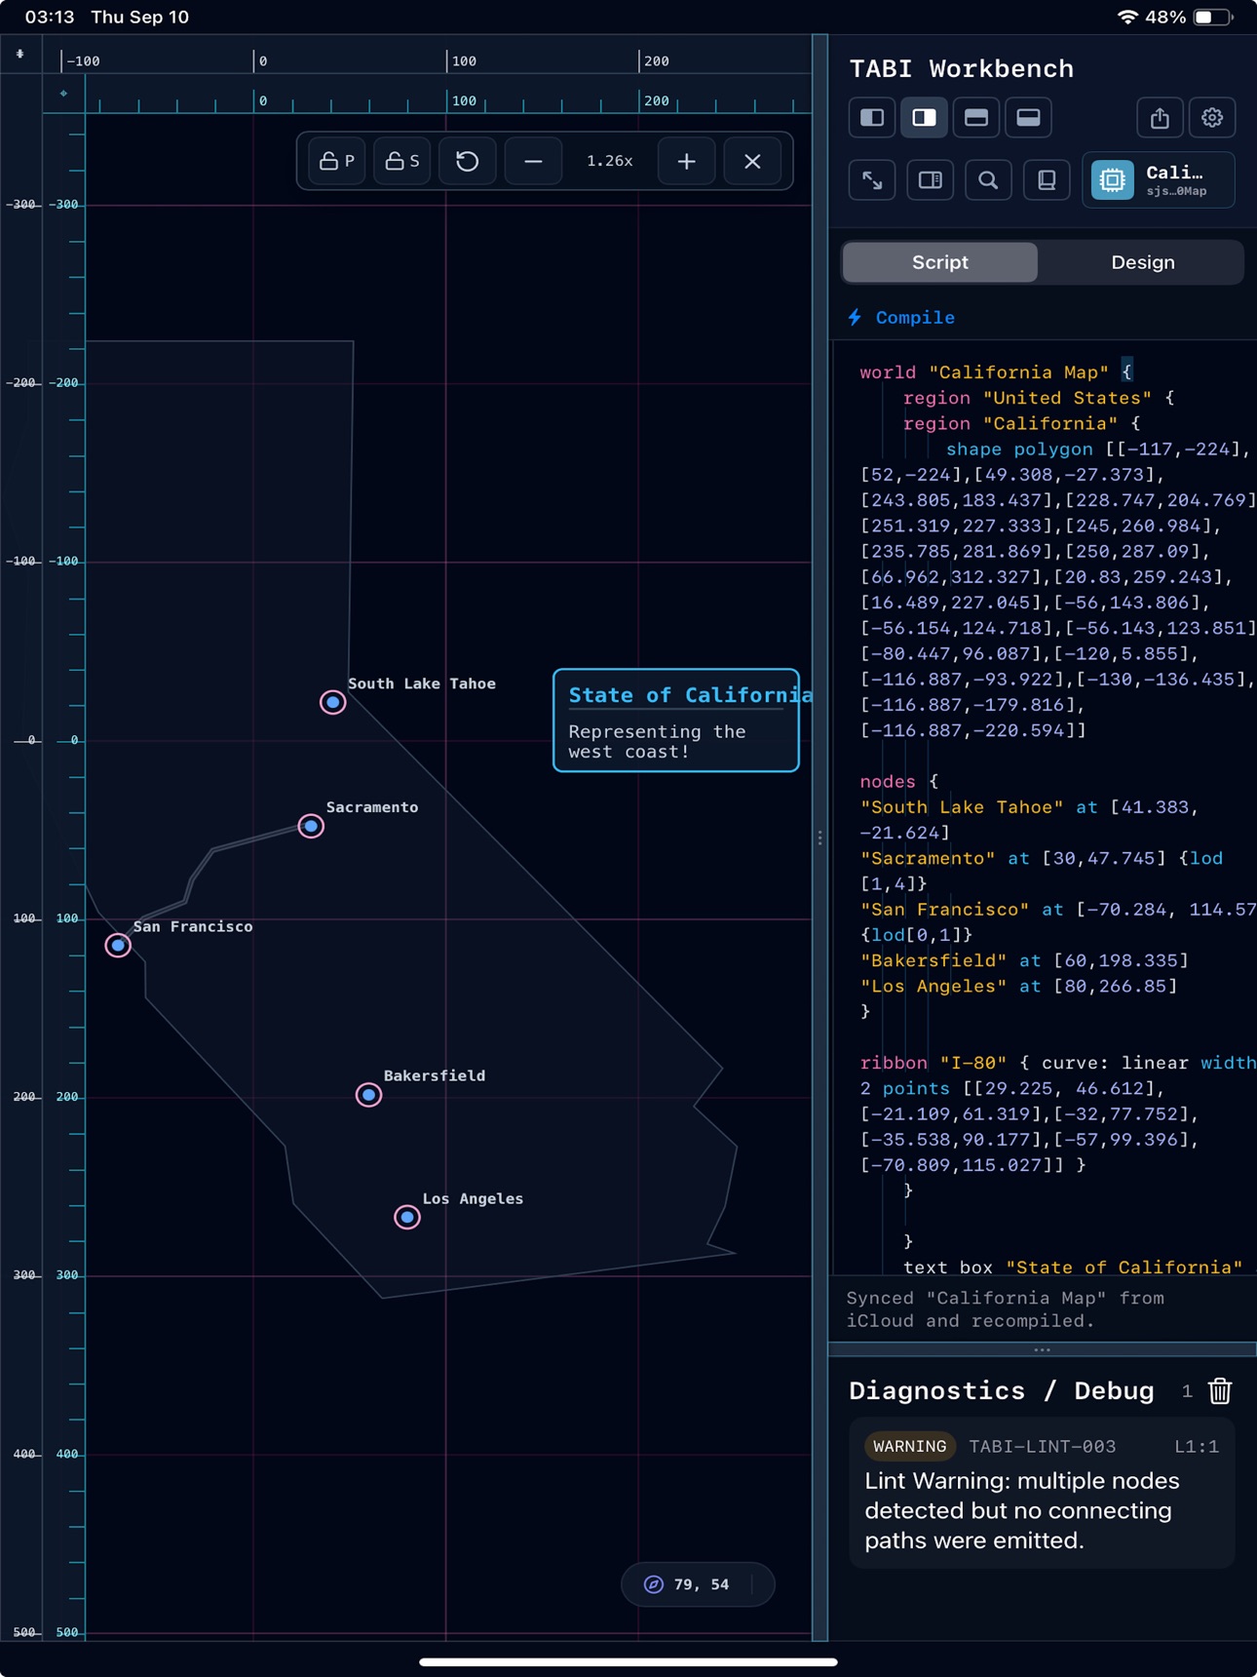
Task: Select the South Lake Tahoe node
Action: (x=332, y=702)
